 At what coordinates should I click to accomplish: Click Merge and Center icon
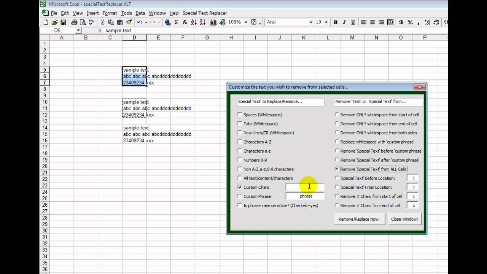(x=390, y=22)
